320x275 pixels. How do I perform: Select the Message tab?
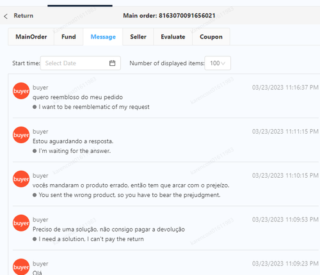[103, 36]
